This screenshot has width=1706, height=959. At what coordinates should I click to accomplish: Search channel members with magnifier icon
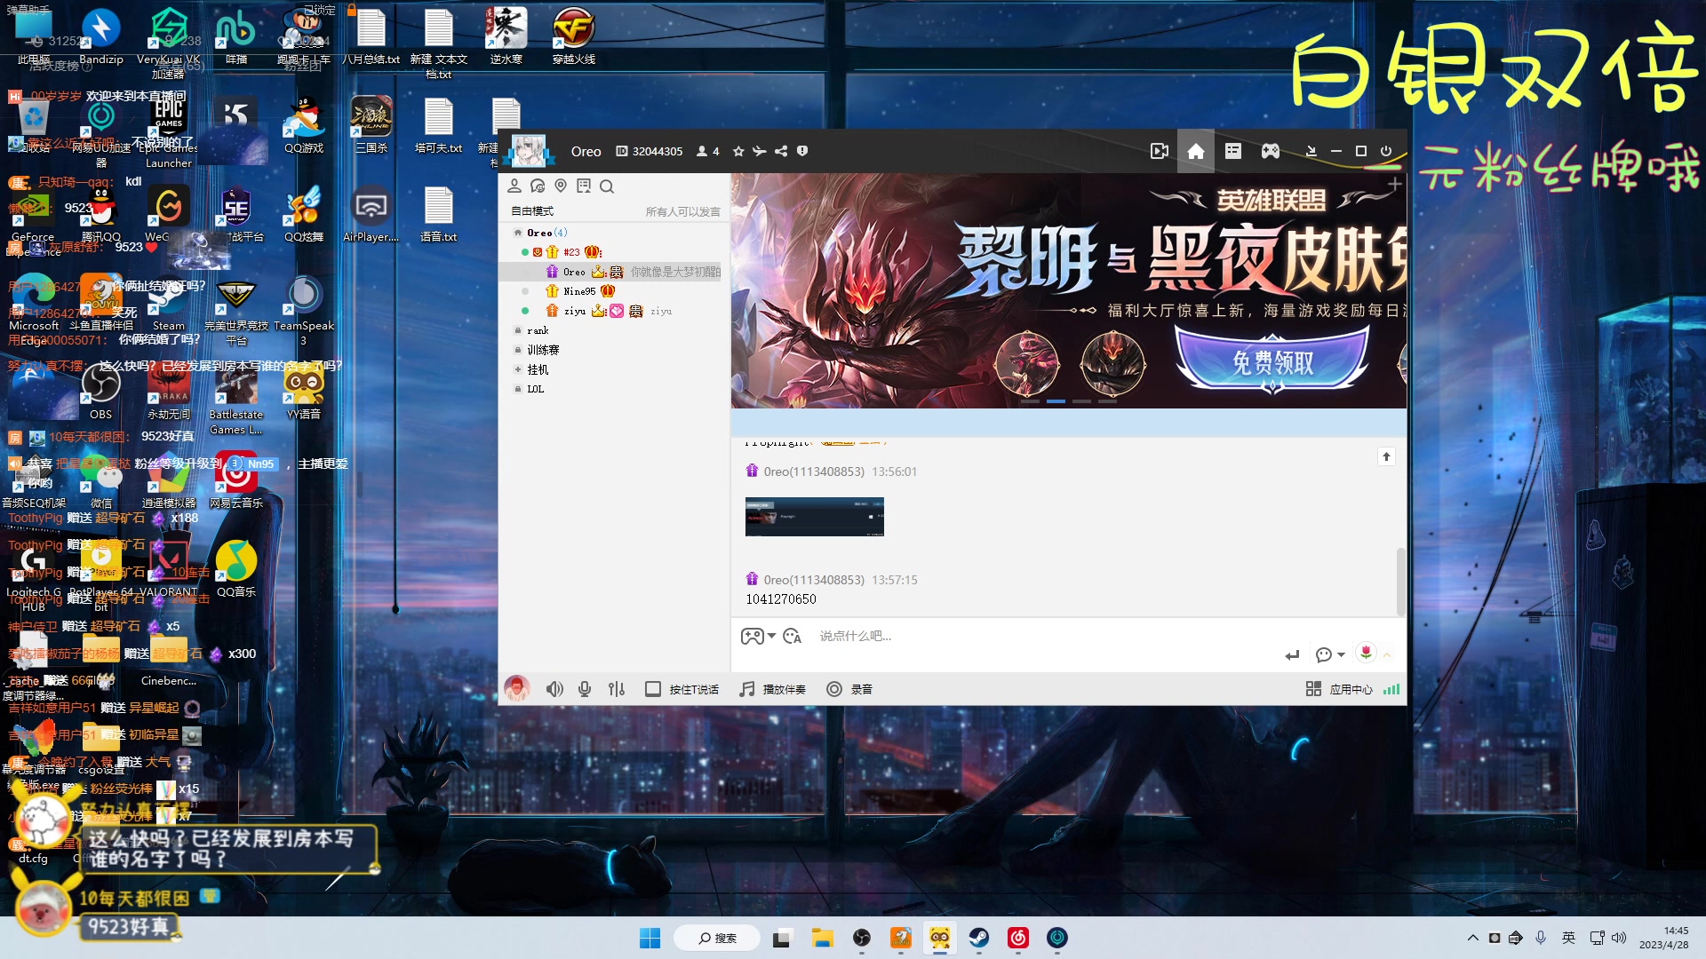(x=607, y=186)
